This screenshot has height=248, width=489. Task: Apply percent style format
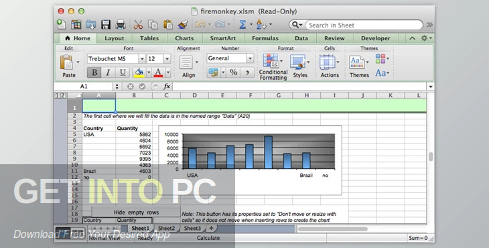pos(234,72)
